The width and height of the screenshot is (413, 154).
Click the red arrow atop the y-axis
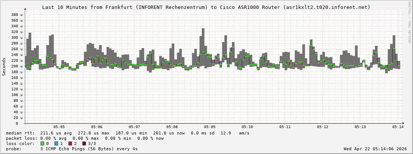click(x=25, y=8)
